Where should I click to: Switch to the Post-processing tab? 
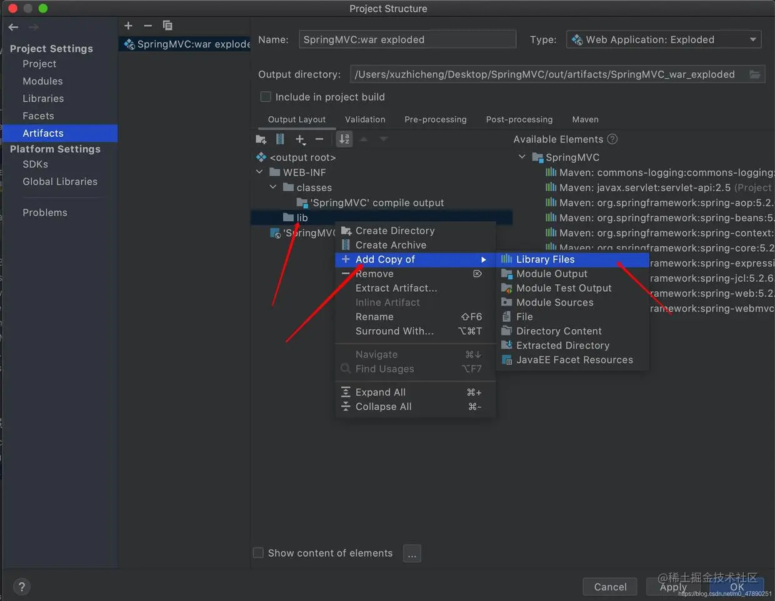click(x=519, y=119)
